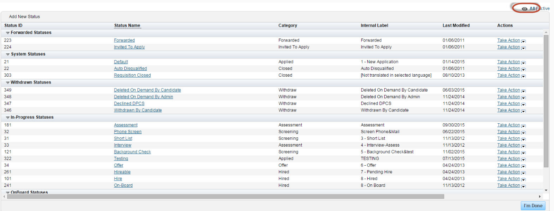The width and height of the screenshot is (554, 211).
Task: Click Take Action for Hire row
Action: point(508,179)
